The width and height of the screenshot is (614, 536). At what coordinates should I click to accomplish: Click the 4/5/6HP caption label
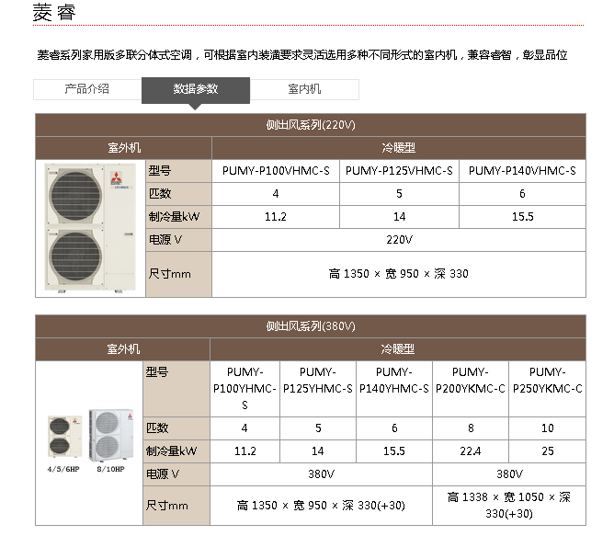[x=63, y=469]
